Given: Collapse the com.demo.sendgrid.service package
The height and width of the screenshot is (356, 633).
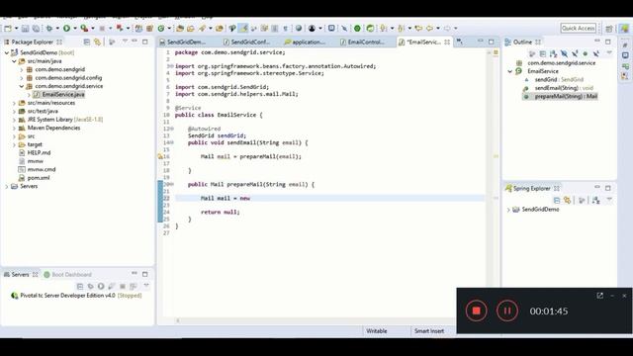Looking at the screenshot, I should click(22, 86).
